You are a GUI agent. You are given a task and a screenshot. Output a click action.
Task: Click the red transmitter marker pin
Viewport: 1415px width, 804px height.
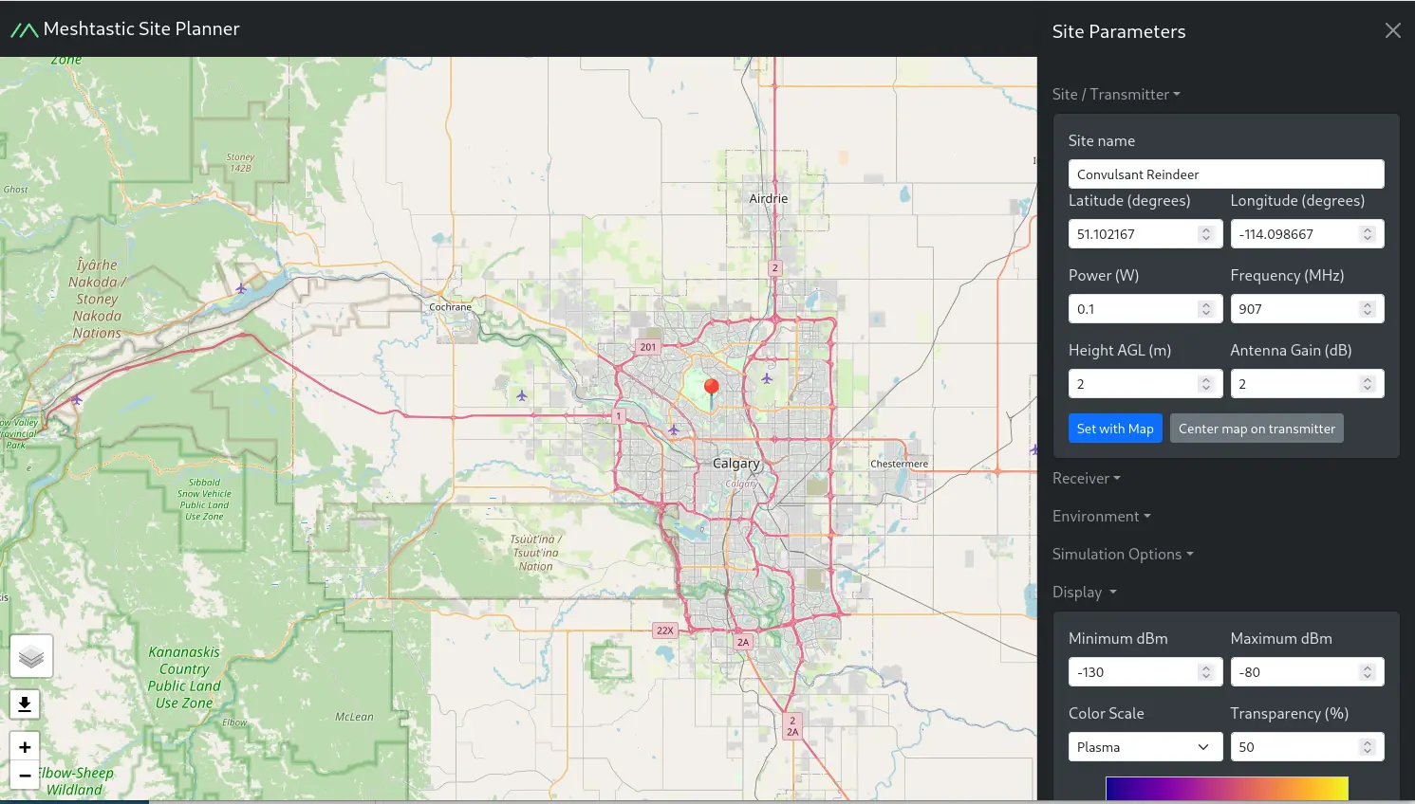pos(711,389)
